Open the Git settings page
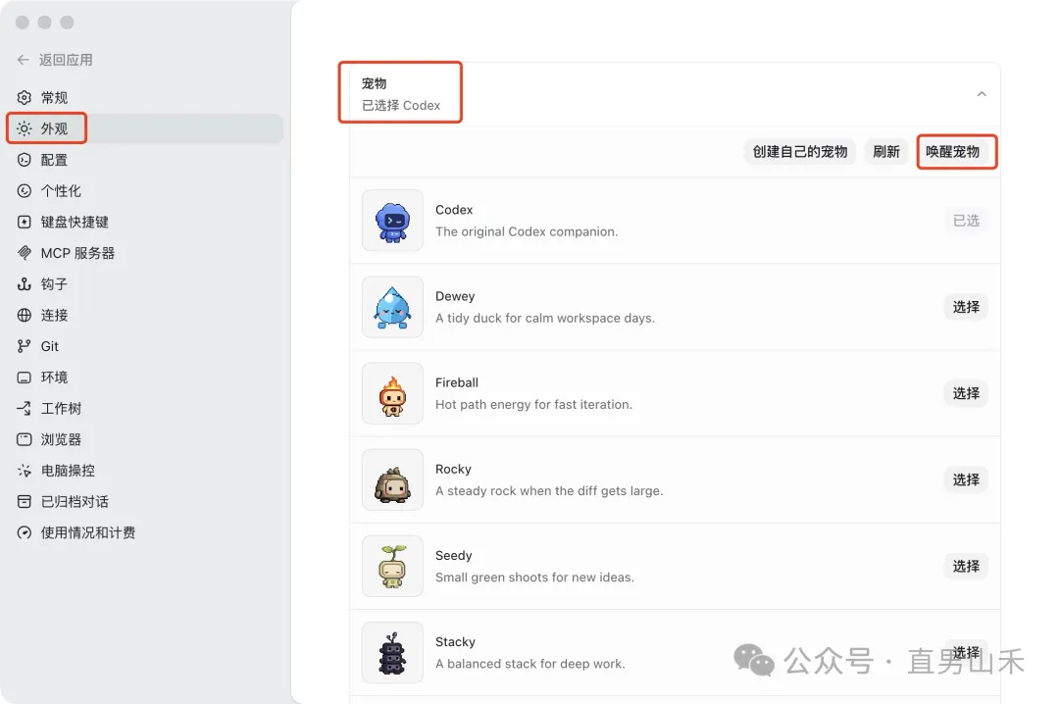Image resolution: width=1059 pixels, height=704 pixels. 145,346
